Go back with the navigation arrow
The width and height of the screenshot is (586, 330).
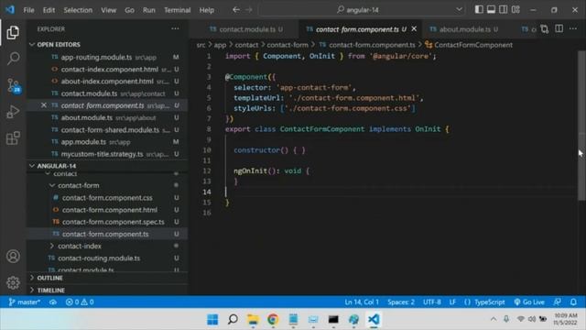(236, 10)
